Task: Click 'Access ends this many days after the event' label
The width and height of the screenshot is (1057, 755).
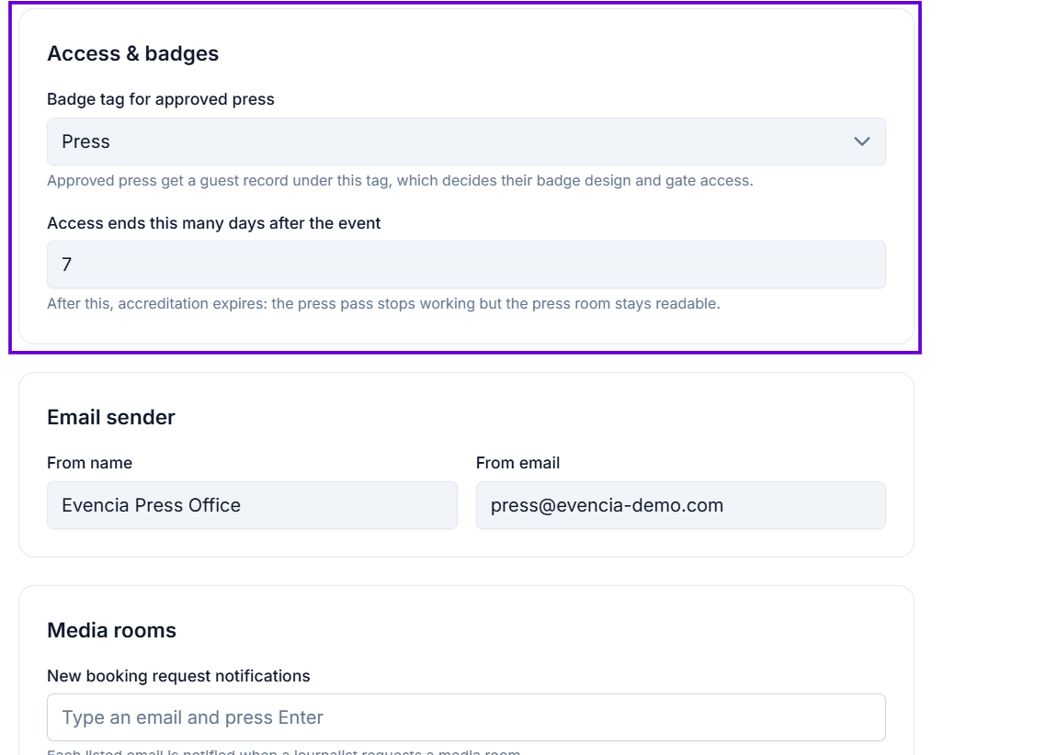Action: coord(213,223)
